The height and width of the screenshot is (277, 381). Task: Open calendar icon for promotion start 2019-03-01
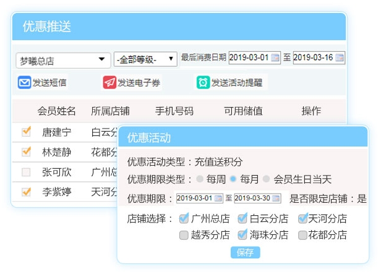218,198
